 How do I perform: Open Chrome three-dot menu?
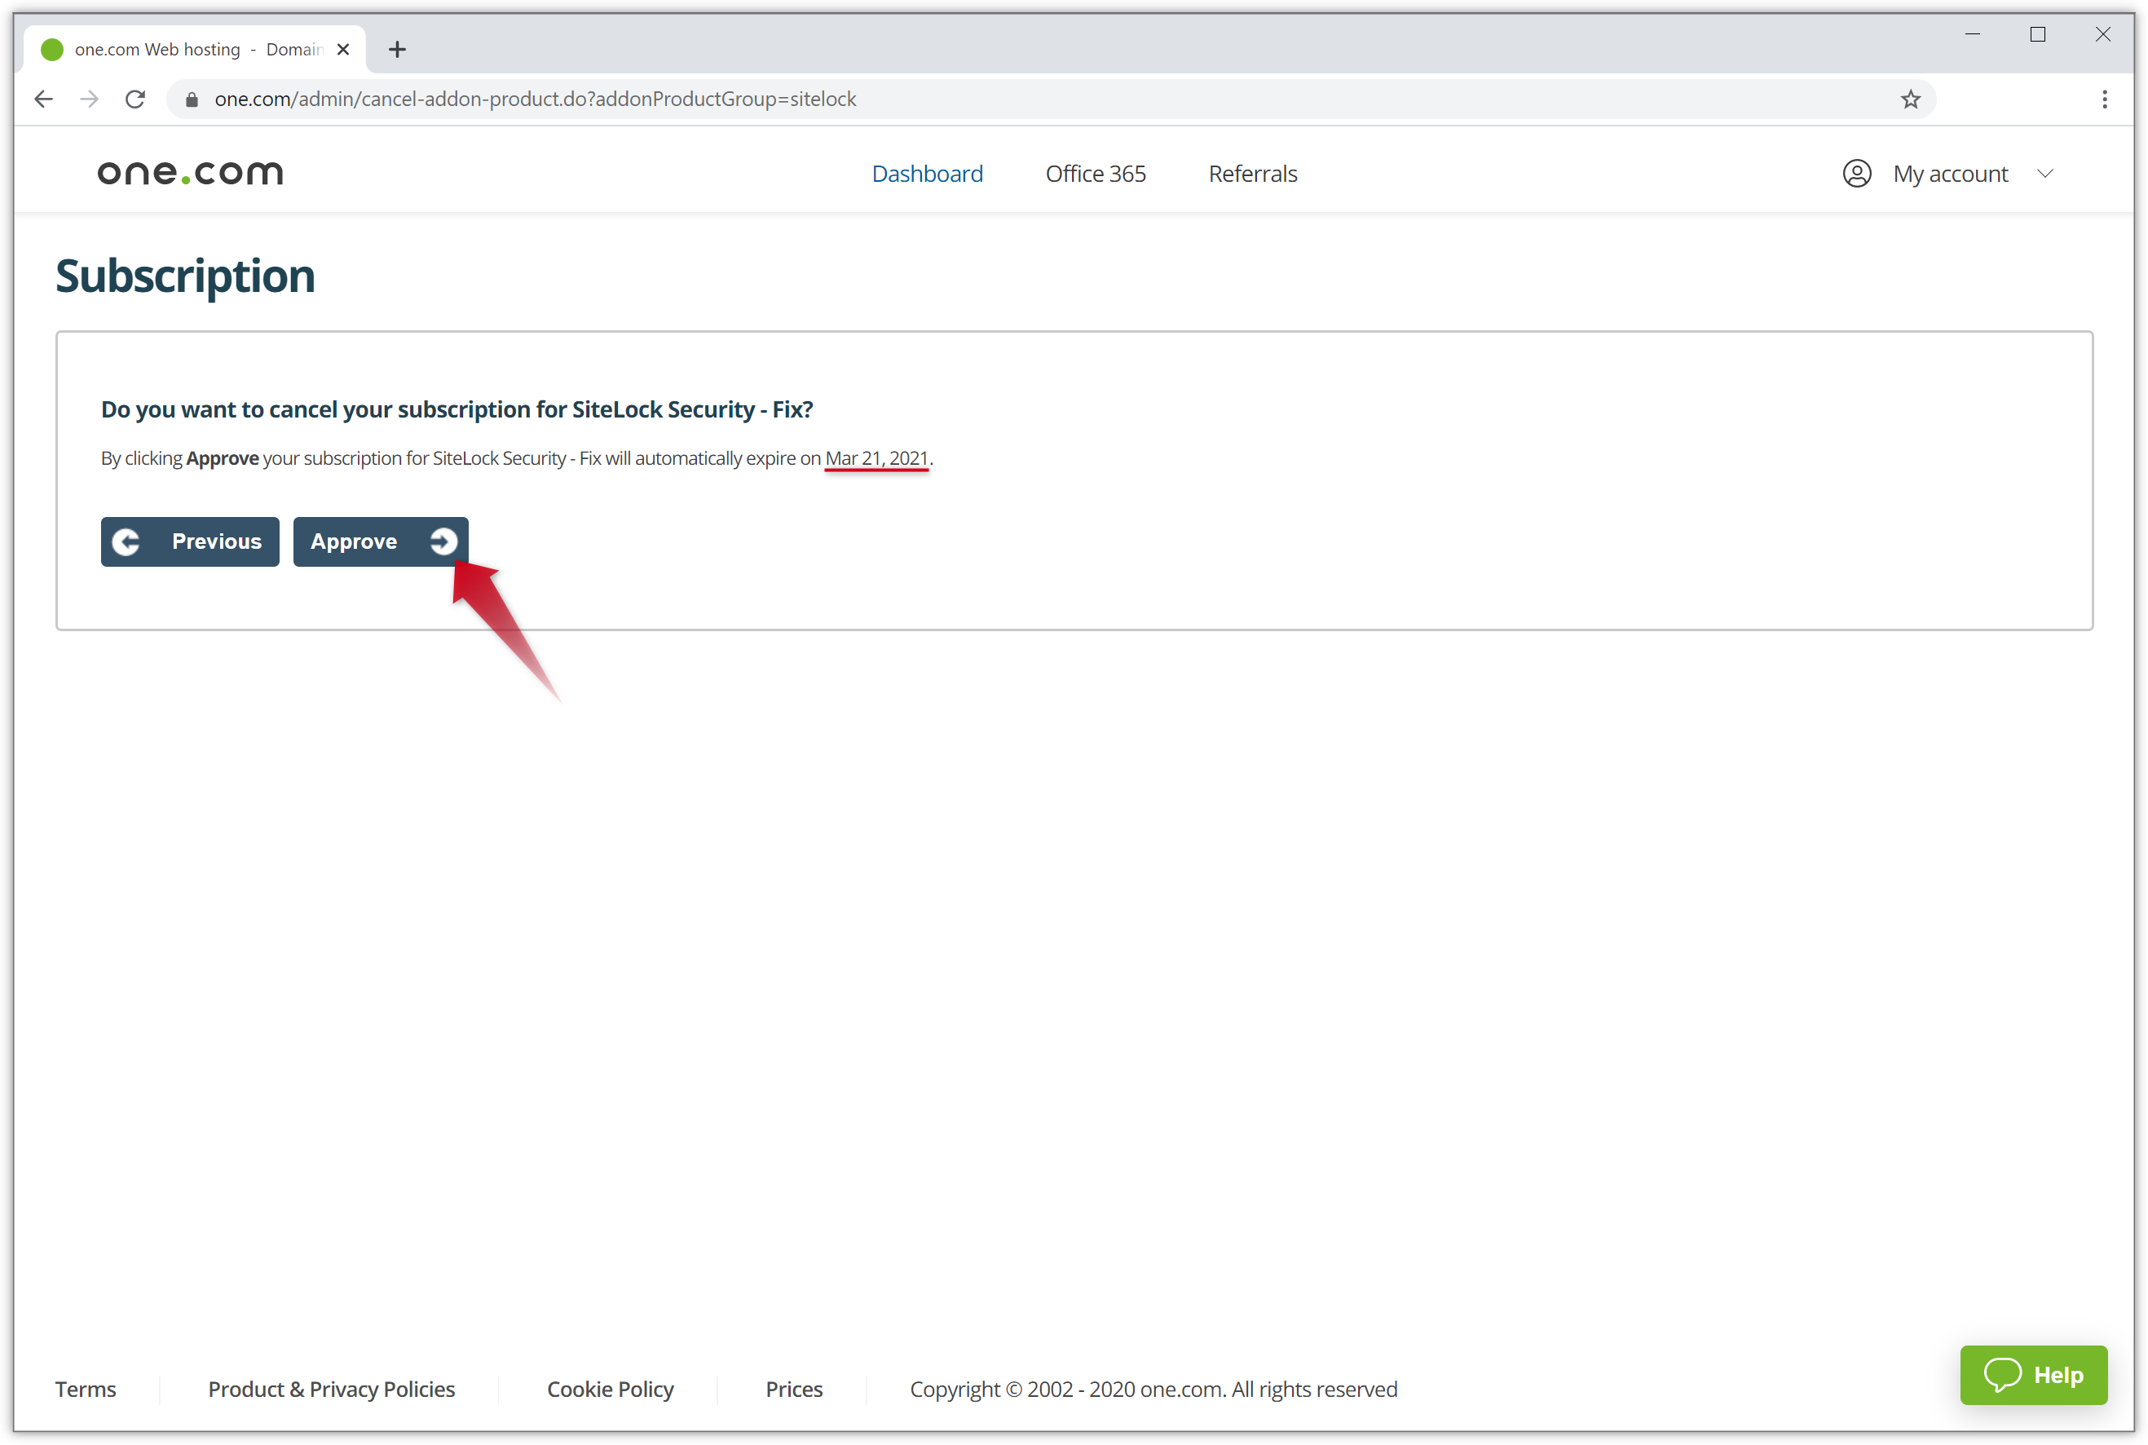coord(2104,99)
